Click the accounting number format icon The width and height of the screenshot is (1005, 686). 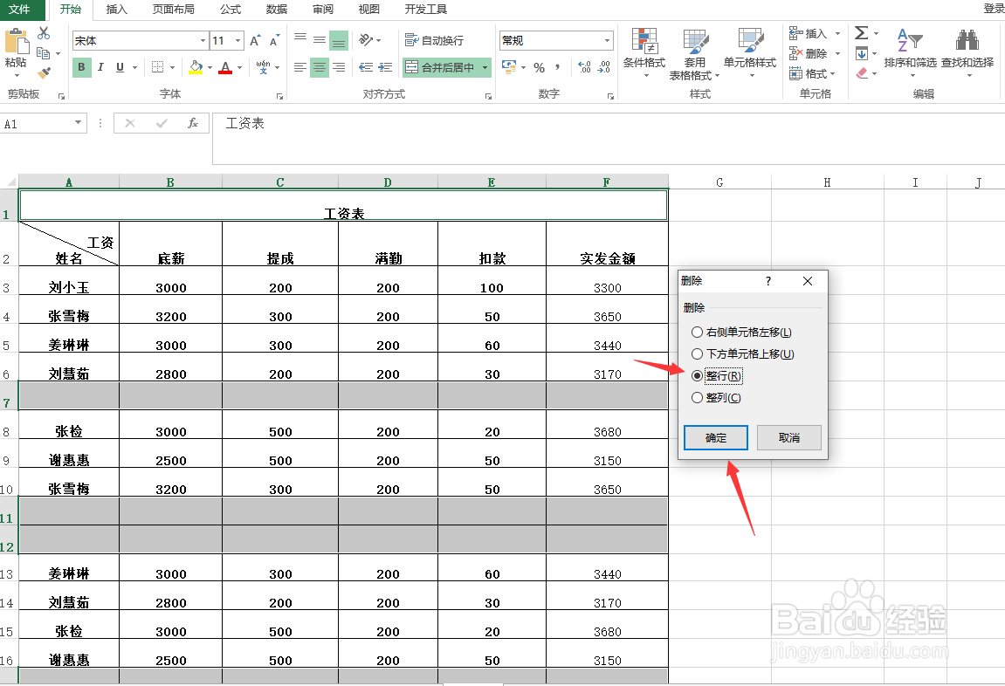coord(509,66)
